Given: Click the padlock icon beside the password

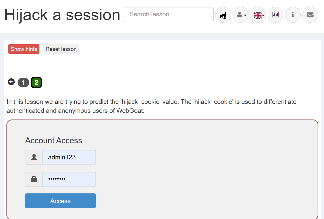Looking at the screenshot, I should [34, 179].
